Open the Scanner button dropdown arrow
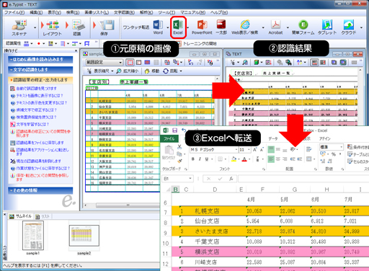 point(35,28)
